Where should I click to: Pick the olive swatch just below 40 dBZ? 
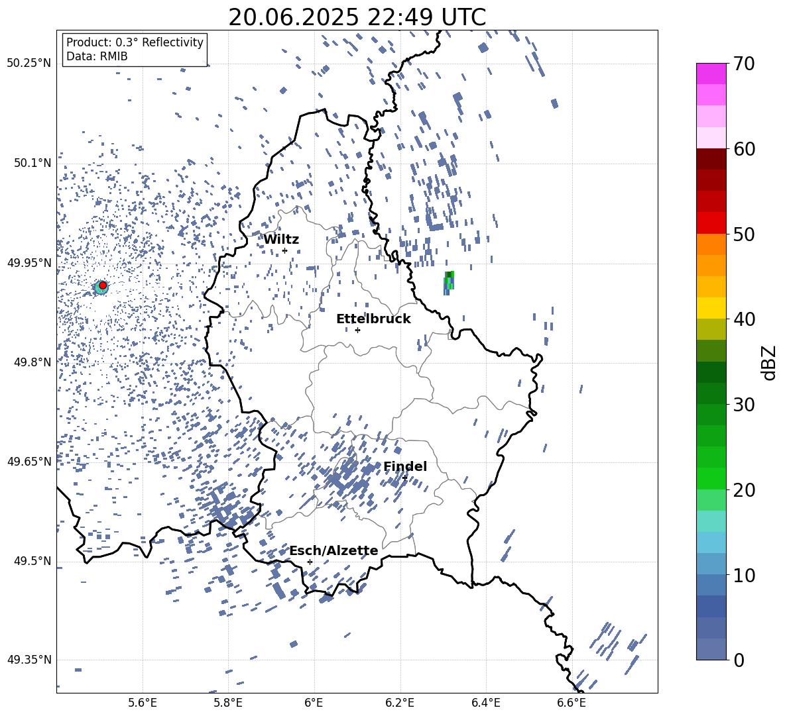coord(711,329)
